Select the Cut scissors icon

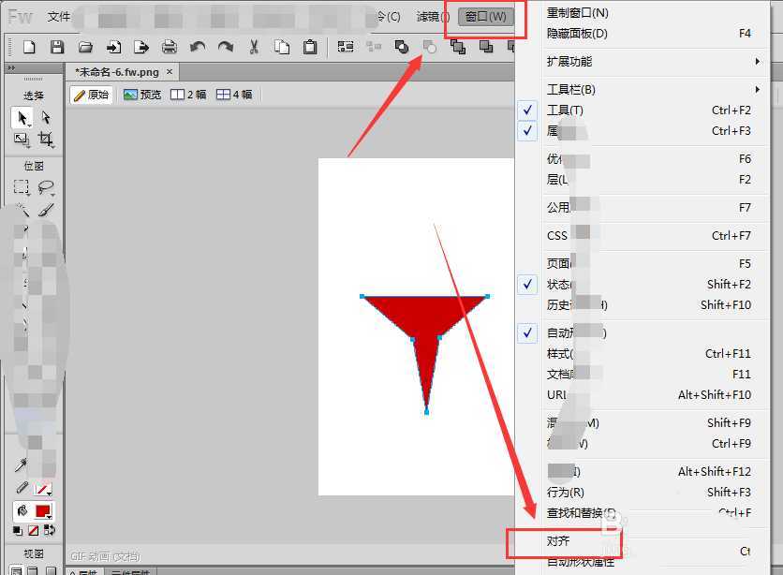[x=254, y=47]
